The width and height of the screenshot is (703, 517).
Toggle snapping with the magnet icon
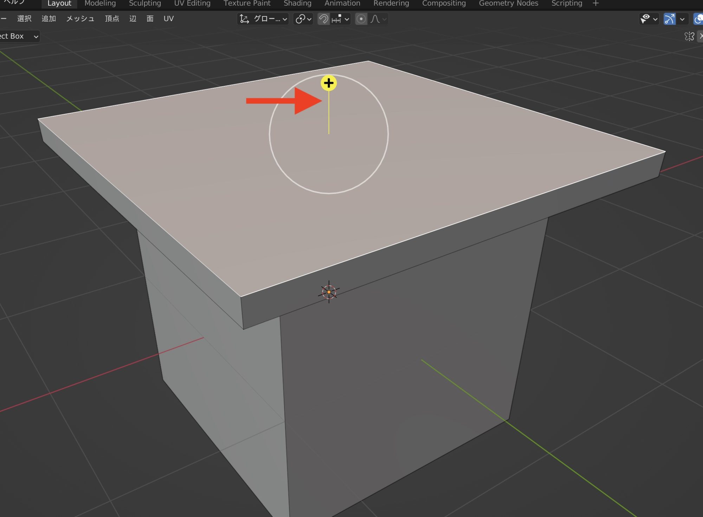coord(323,19)
